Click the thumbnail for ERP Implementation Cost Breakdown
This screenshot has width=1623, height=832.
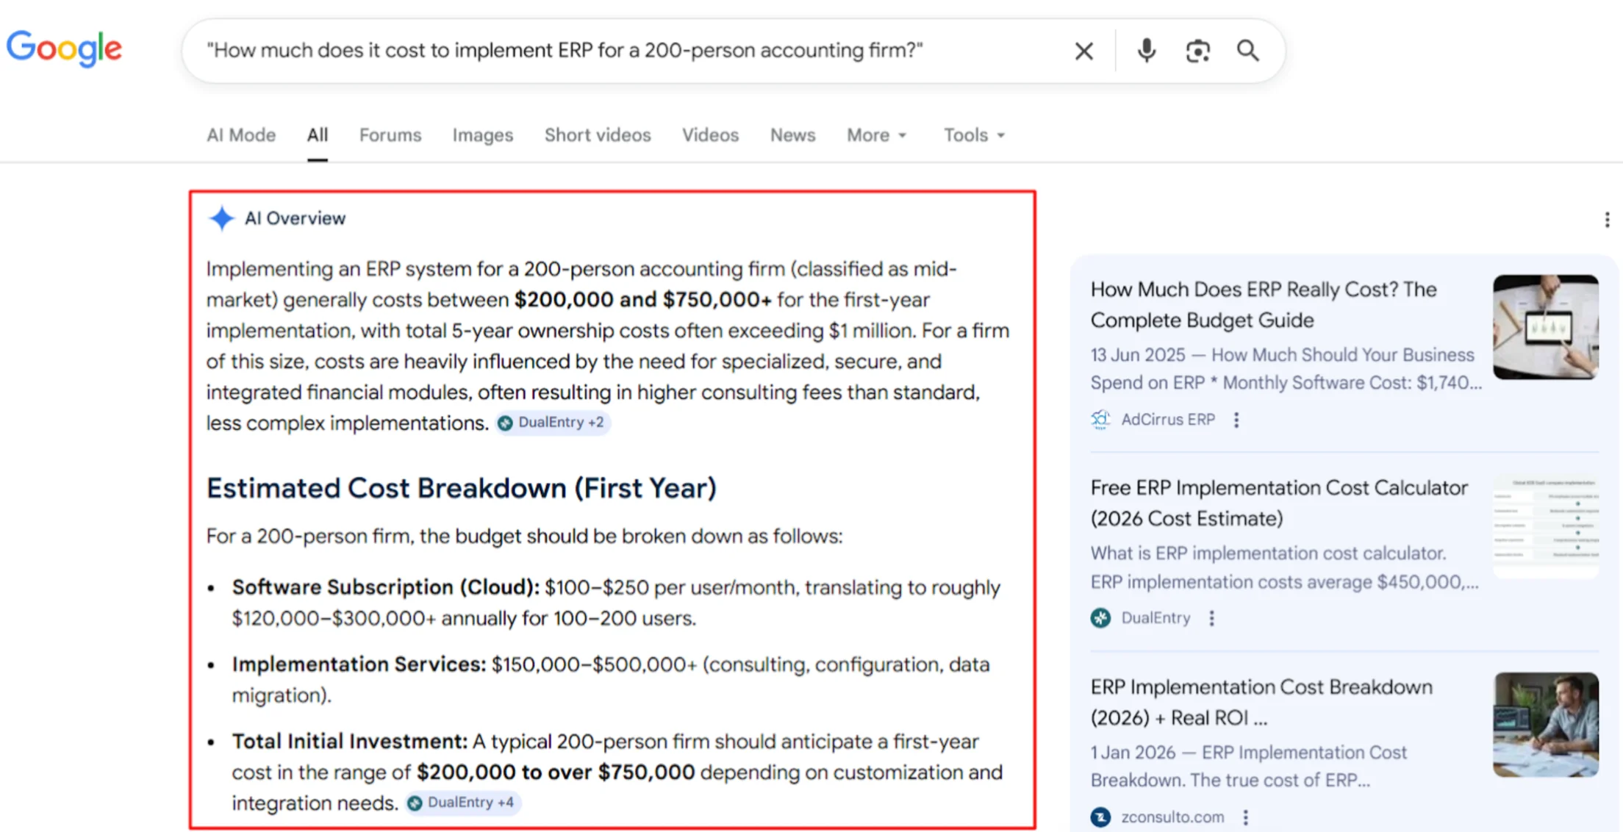click(x=1546, y=725)
